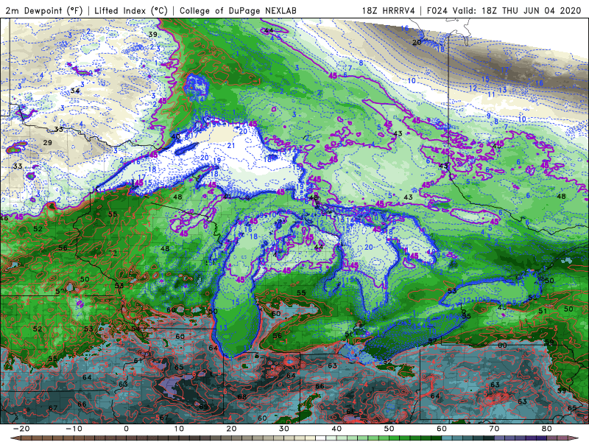Image resolution: width=589 pixels, height=442 pixels.
Task: Click the '30' color scale label
Action: pyautogui.click(x=284, y=429)
